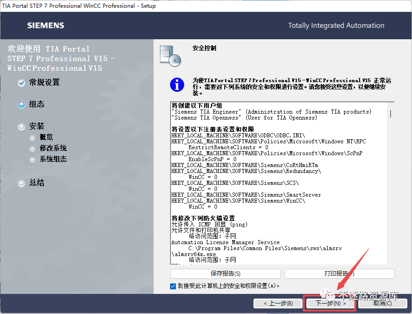The image size is (412, 314).
Task: Click the security report scrollbar thumb
Action: (x=391, y=114)
